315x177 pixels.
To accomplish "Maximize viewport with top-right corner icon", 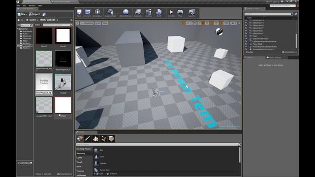I will tap(239, 23).
